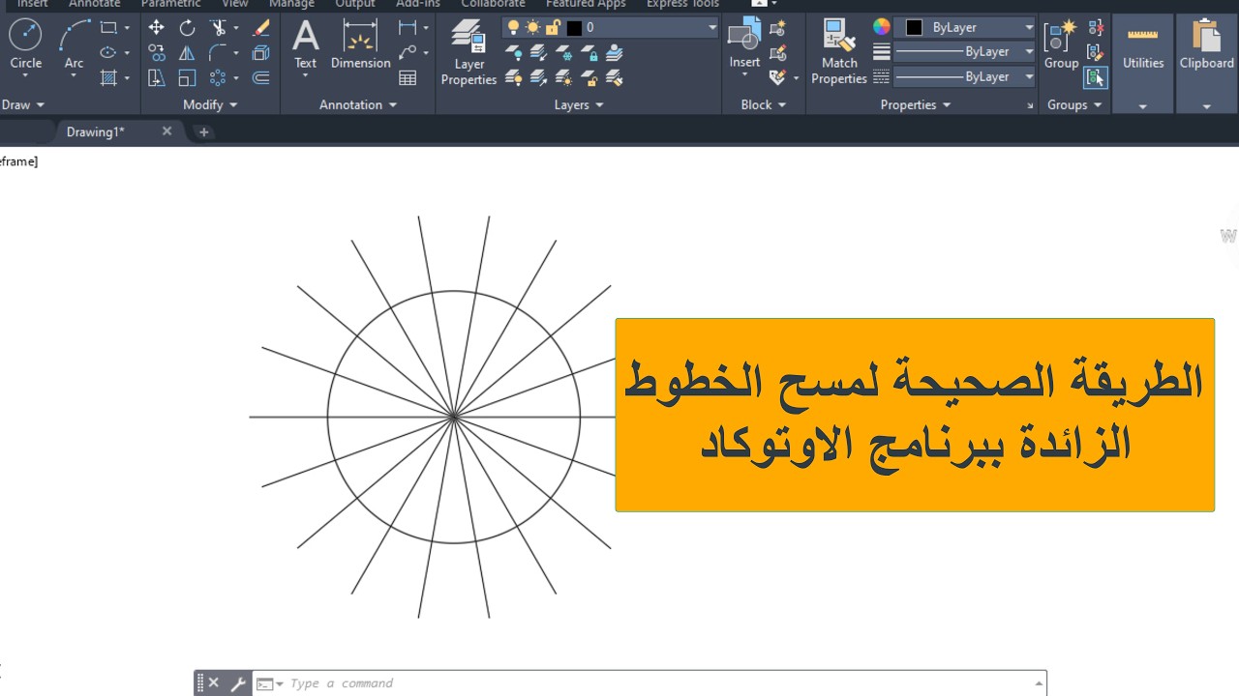Toggle layer 0 lock padlock icon
Screen dimensions: 1239x696
pos(553,27)
